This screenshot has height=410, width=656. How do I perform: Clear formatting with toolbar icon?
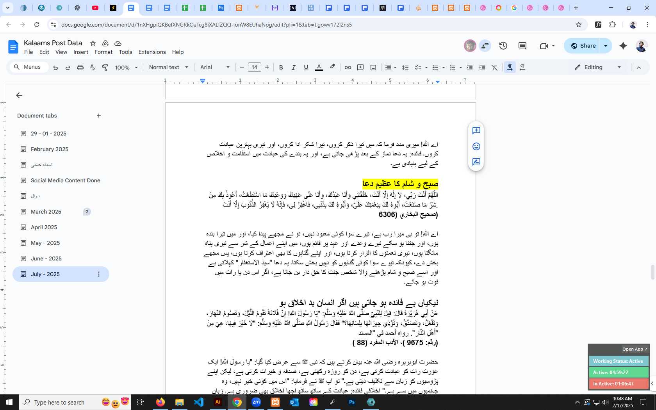point(495,68)
